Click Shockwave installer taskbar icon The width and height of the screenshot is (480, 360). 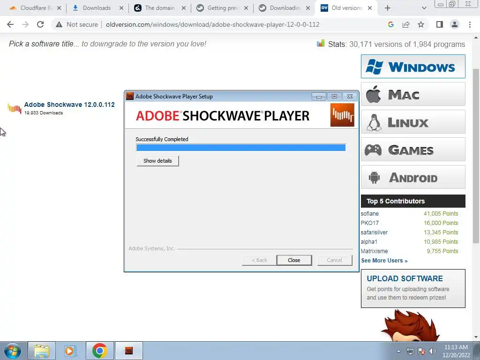(129, 351)
